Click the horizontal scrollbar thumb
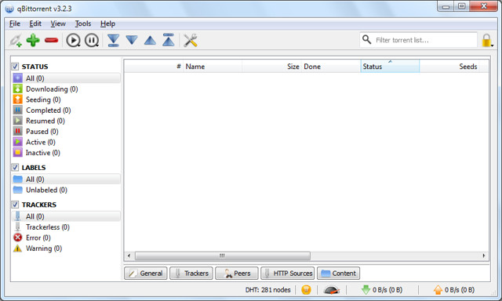Image resolution: width=502 pixels, height=301 pixels. pos(223,256)
